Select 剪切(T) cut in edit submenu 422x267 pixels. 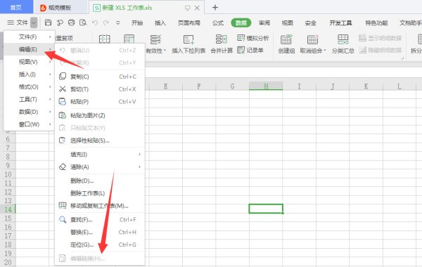coord(100,89)
